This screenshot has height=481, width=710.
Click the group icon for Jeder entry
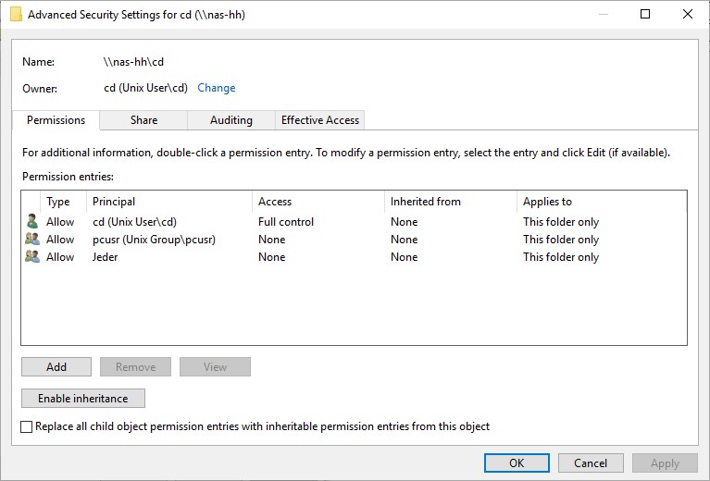pyautogui.click(x=32, y=257)
